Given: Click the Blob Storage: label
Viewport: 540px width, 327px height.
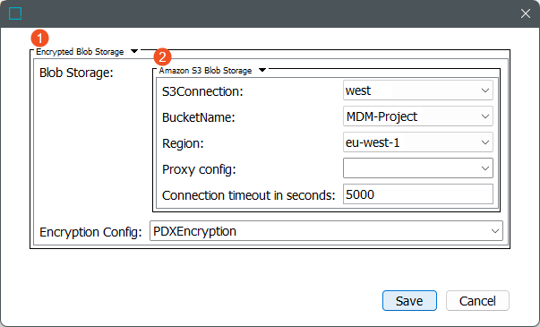Looking at the screenshot, I should point(76,73).
